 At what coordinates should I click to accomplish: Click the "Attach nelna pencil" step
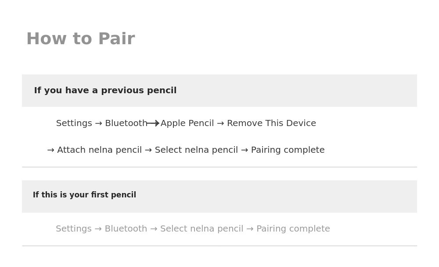[x=99, y=150]
